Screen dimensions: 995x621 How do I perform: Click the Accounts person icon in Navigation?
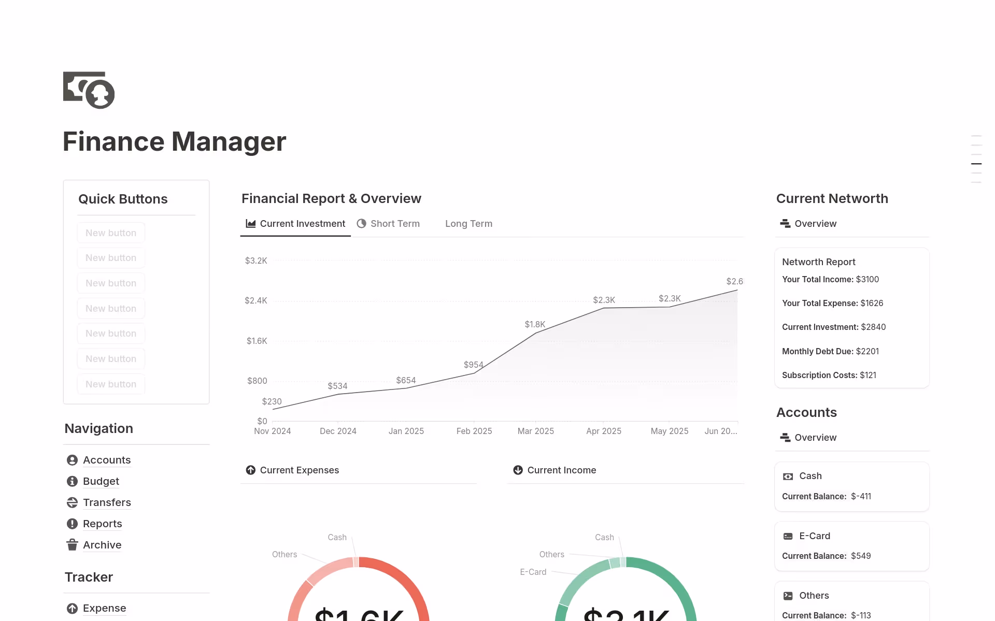click(x=72, y=460)
